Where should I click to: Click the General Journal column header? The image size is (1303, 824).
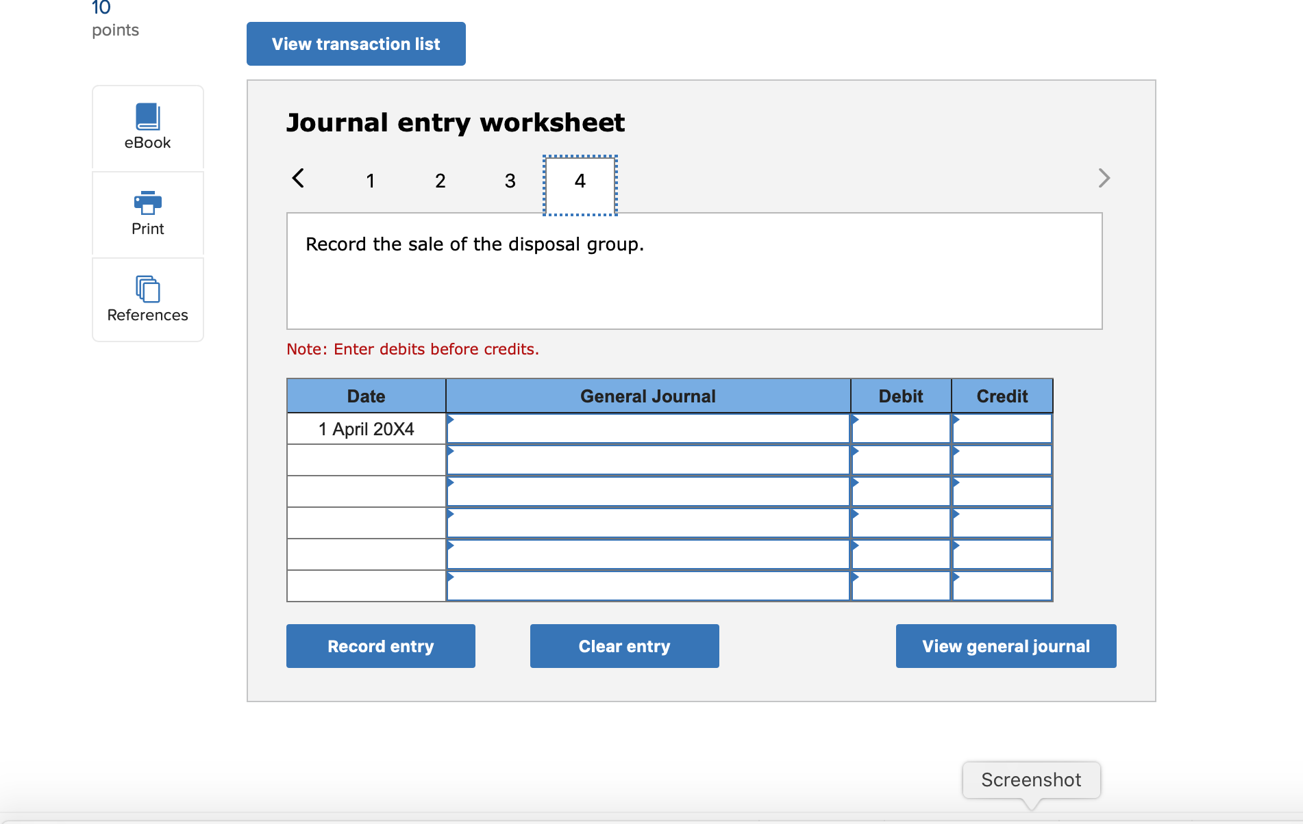tap(648, 396)
